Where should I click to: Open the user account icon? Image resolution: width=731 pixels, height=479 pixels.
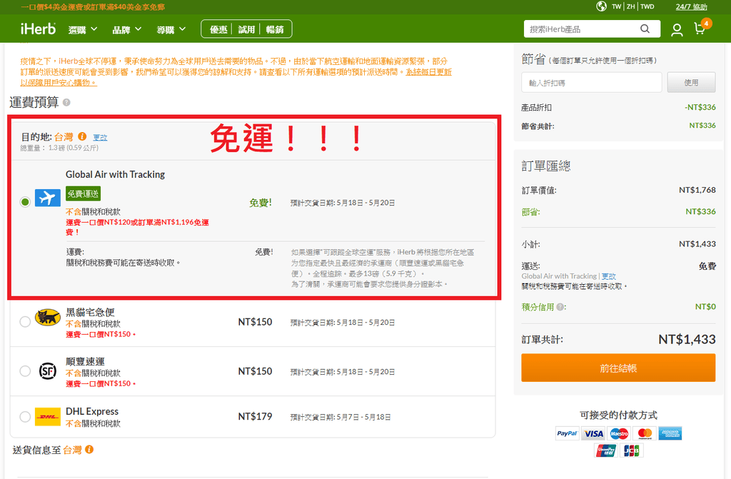(x=677, y=30)
